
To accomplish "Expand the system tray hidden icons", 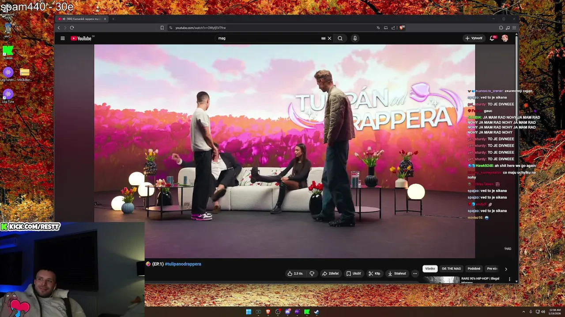I will (524, 312).
